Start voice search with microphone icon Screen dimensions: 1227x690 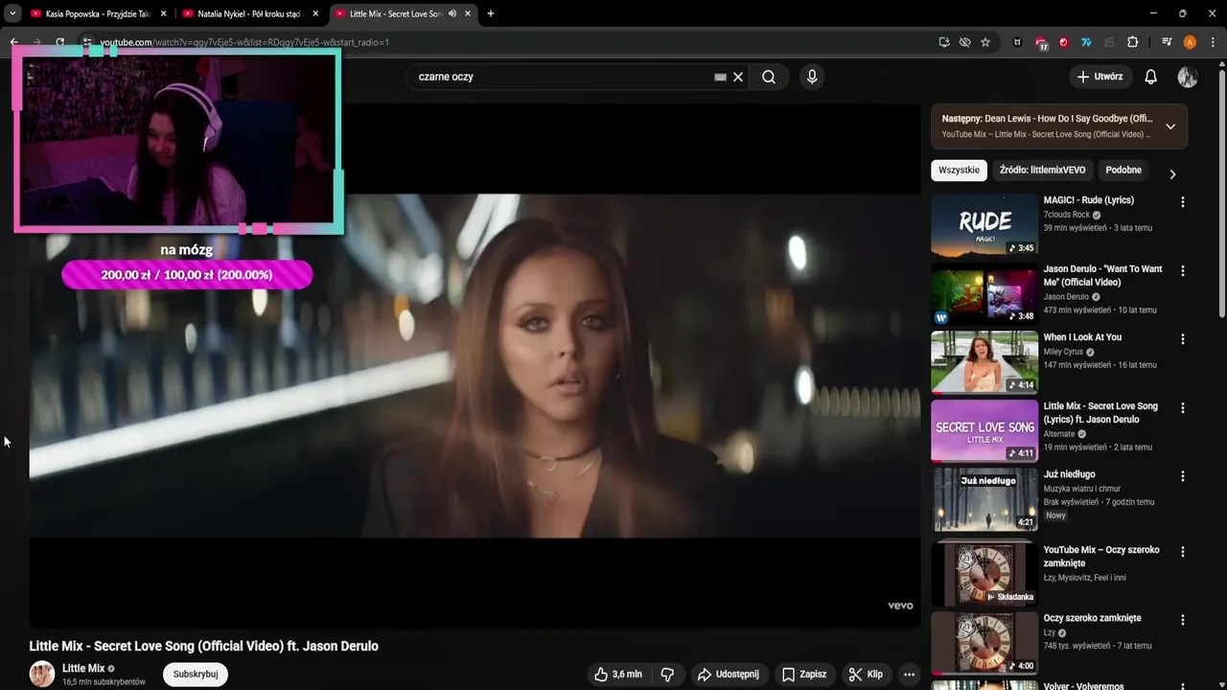tap(812, 77)
